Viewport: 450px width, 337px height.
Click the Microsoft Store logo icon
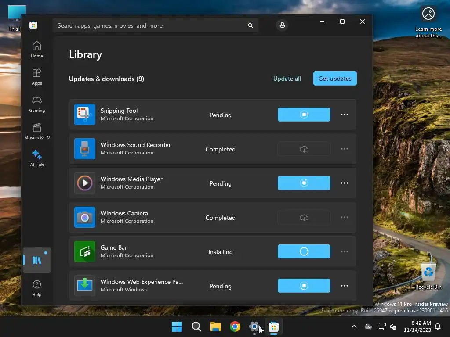tap(33, 25)
